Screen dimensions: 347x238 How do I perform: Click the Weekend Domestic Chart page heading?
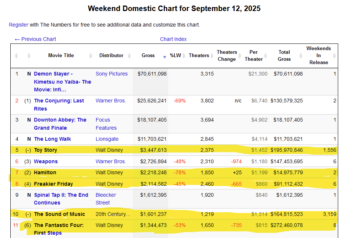174,8
